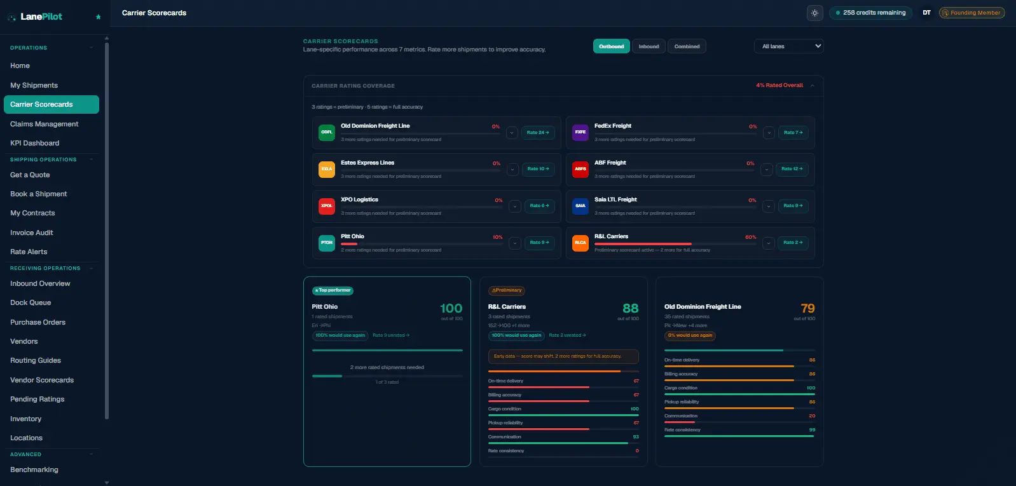Click Rate 24 for Old Dominion
Screen dimensions: 1016x486
click(x=538, y=133)
